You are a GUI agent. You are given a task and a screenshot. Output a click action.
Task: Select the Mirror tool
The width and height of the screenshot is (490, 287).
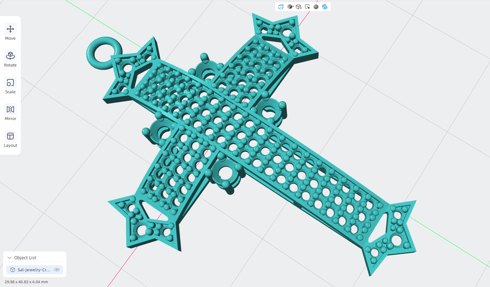point(10,113)
